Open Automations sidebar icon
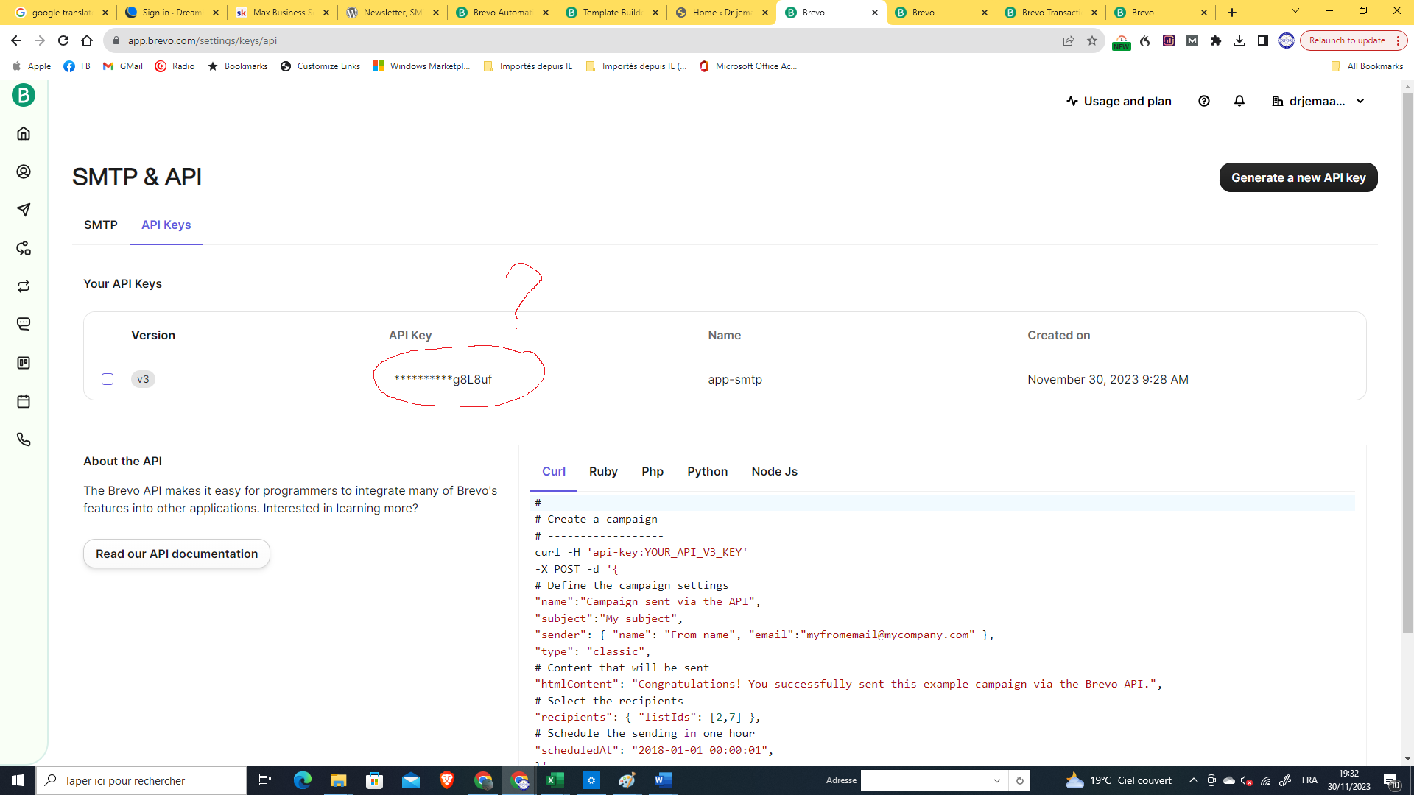This screenshot has height=795, width=1414. [x=24, y=248]
